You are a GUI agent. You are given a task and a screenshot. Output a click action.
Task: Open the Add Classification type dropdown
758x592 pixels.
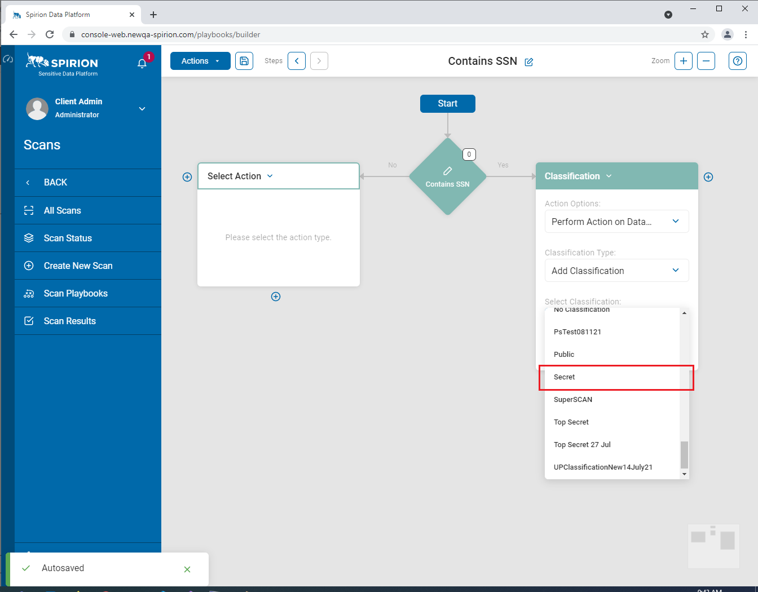point(617,271)
